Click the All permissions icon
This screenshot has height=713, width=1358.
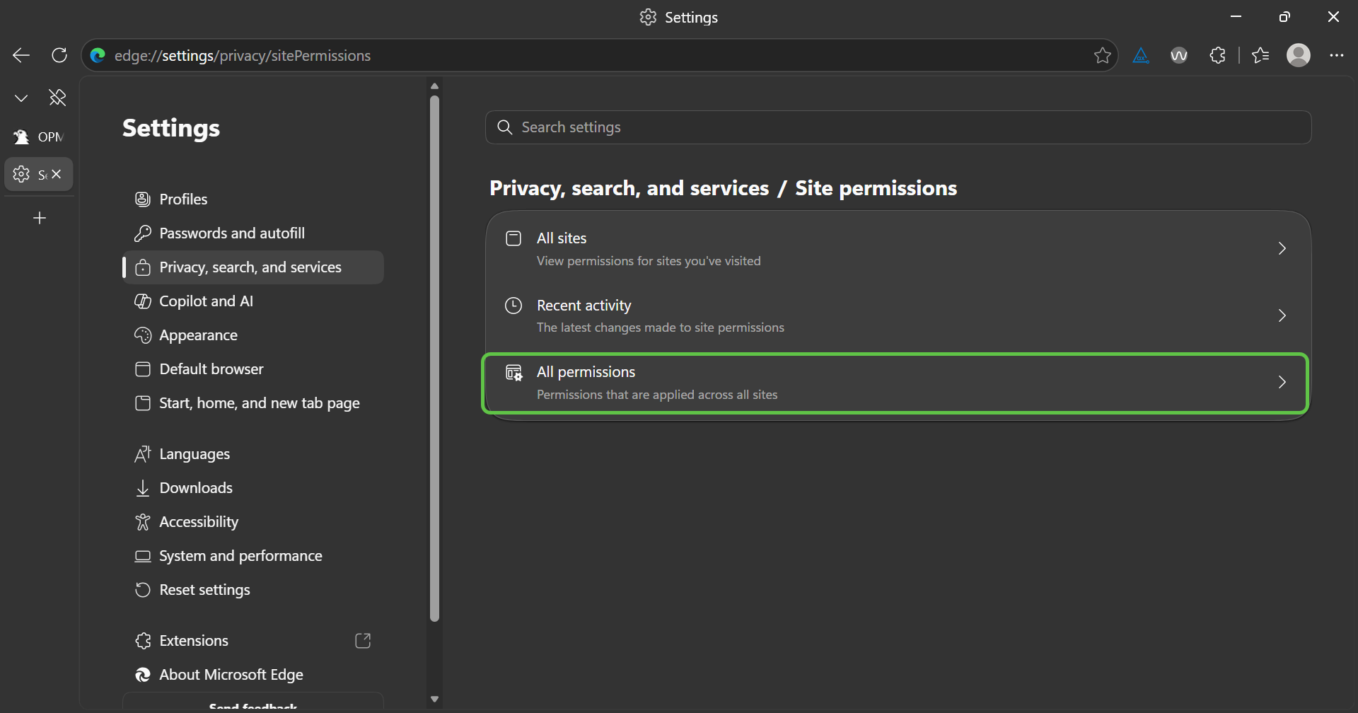tap(514, 373)
